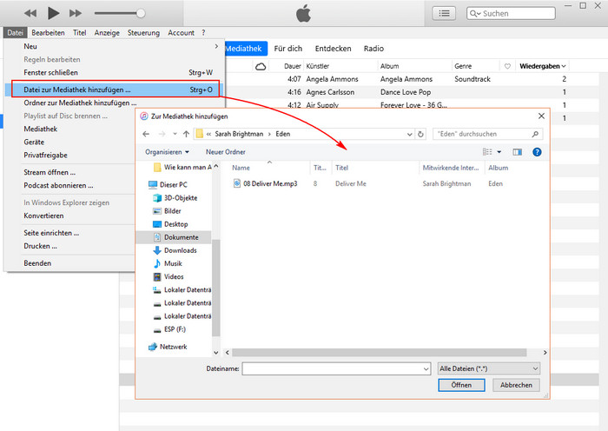Click the "Eden" durchsuchen search box
This screenshot has height=431, width=608.
point(487,134)
